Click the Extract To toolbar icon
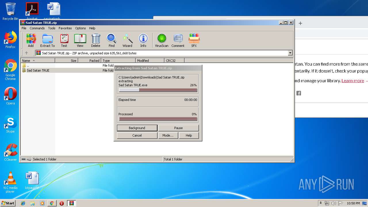The width and height of the screenshot is (368, 207). pyautogui.click(x=47, y=40)
